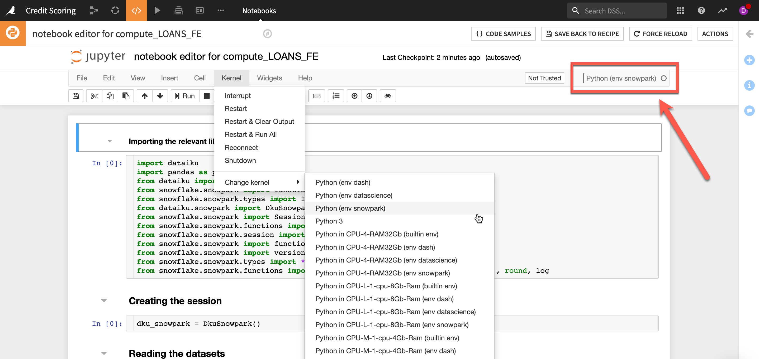This screenshot has width=759, height=359.
Task: Click the save notebook floppy disk icon
Action: 76,96
